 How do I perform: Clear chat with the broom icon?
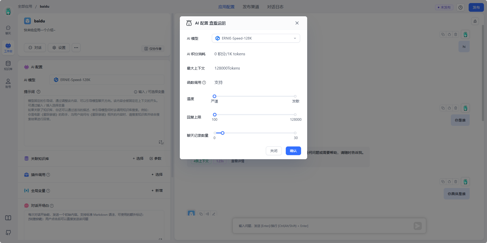475,21
